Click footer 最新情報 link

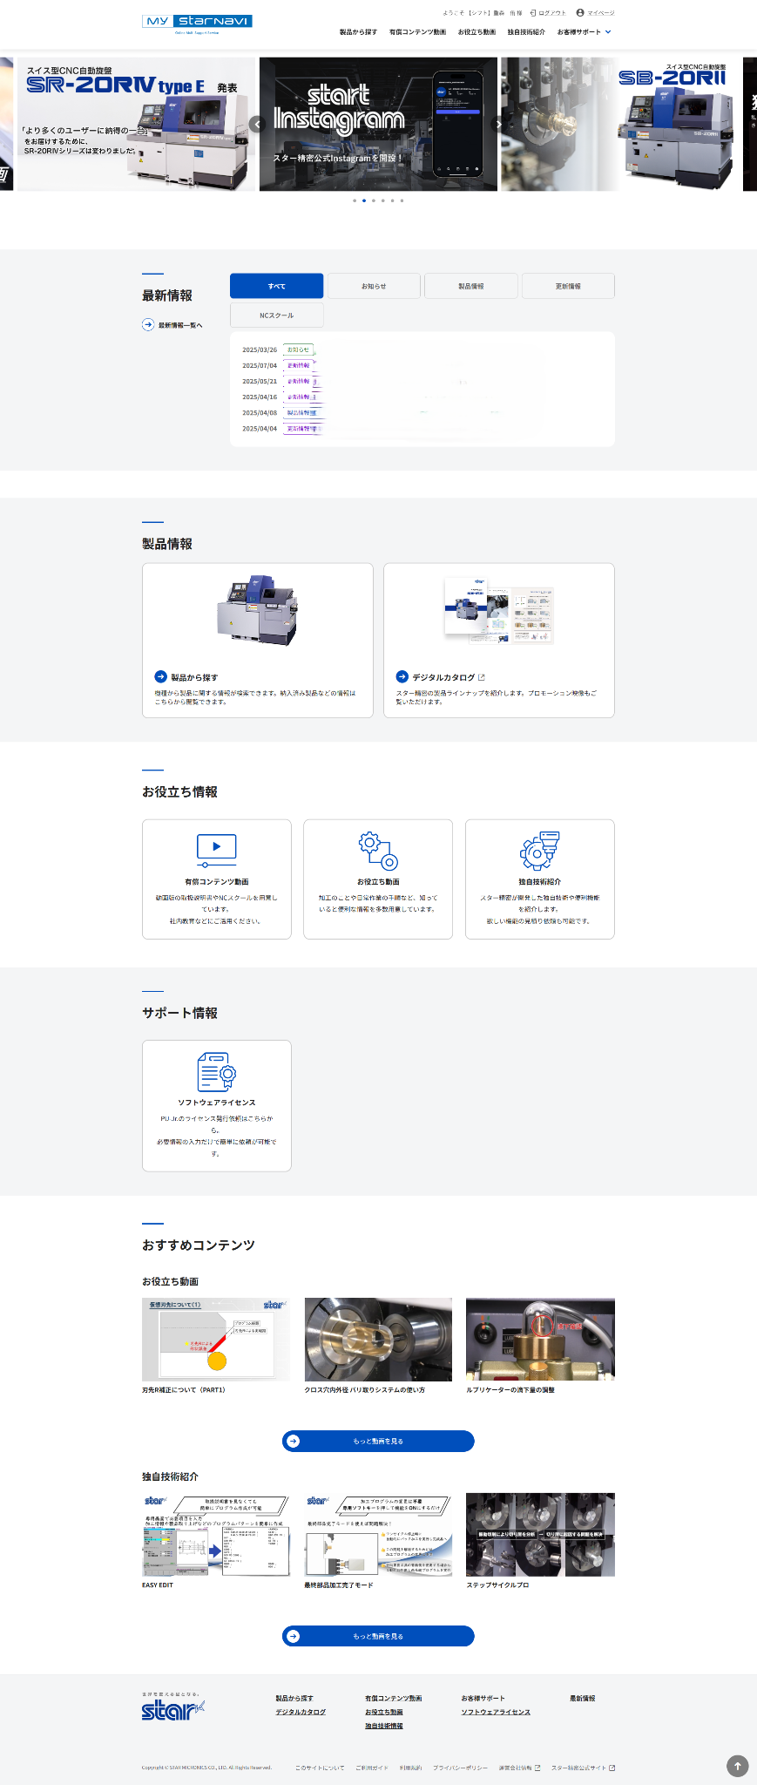click(583, 1698)
